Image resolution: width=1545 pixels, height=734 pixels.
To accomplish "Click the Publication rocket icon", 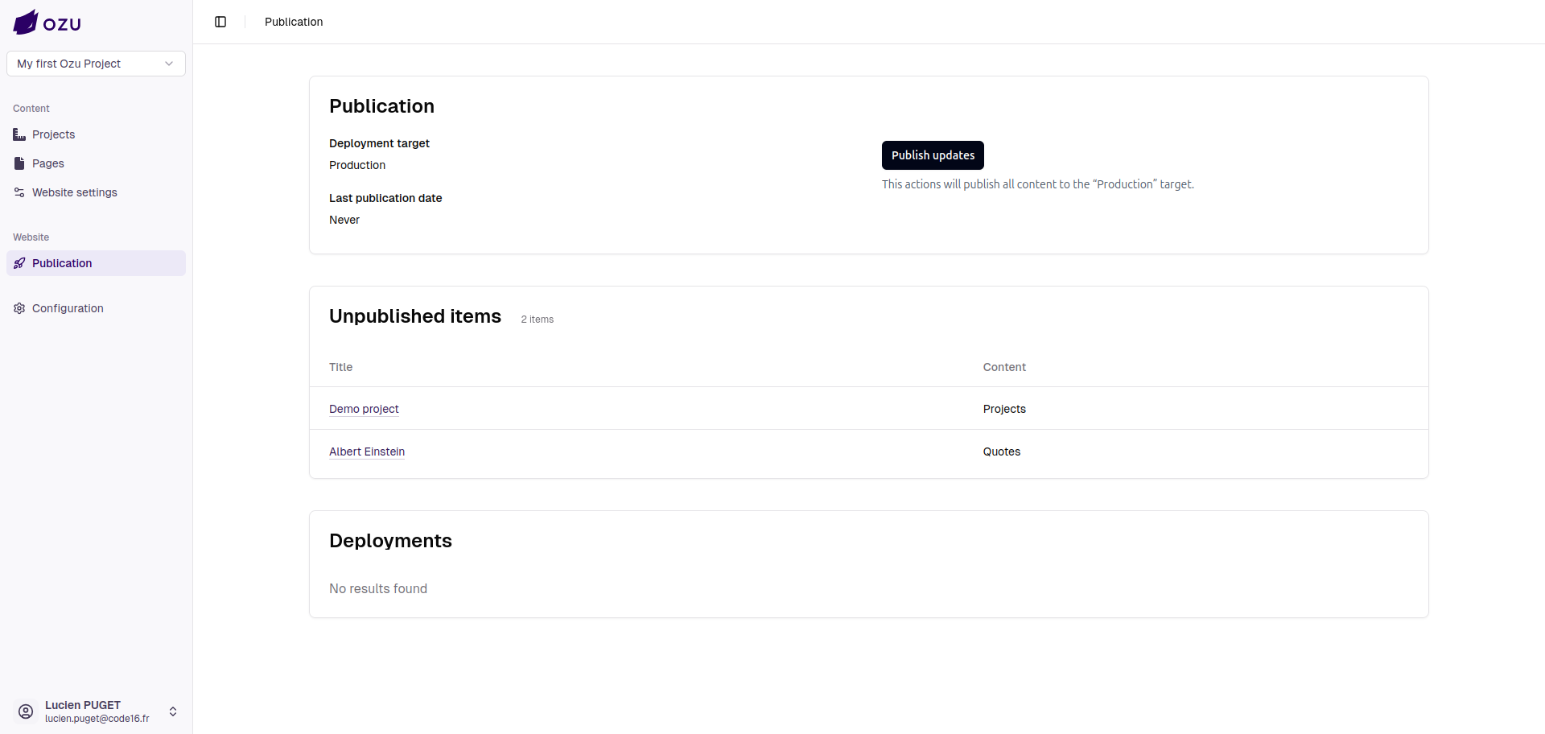I will click(x=19, y=263).
